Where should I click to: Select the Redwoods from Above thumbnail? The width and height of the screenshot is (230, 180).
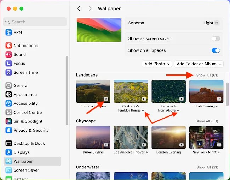pyautogui.click(x=168, y=91)
